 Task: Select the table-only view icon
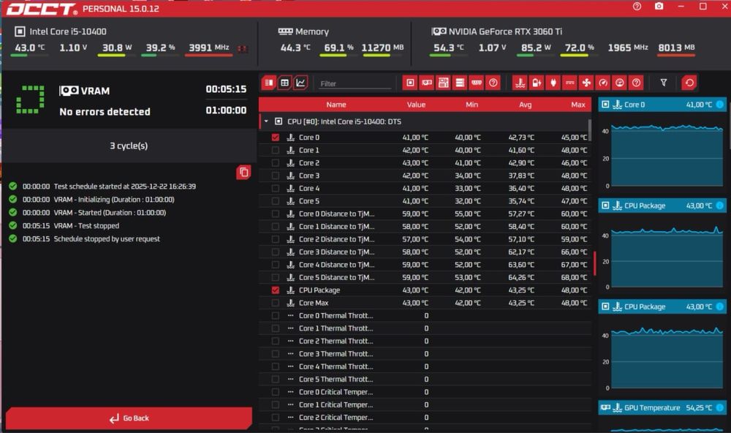[284, 83]
